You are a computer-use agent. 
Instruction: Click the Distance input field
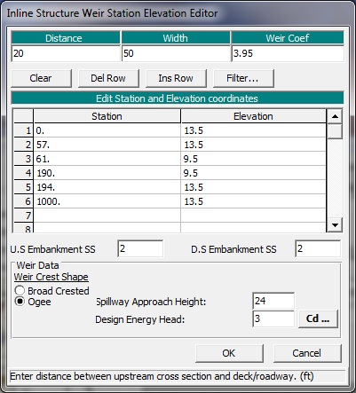coord(66,53)
